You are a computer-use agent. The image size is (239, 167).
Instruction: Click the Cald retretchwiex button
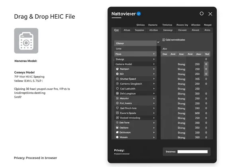[x=174, y=40]
